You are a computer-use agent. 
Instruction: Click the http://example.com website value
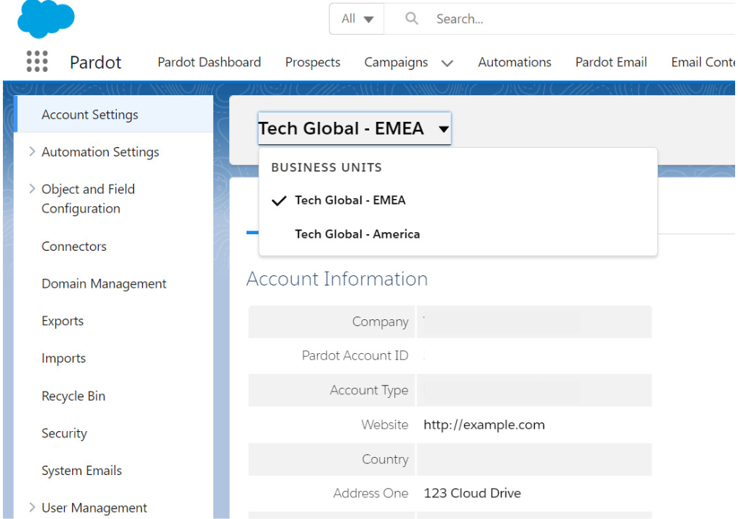pyautogui.click(x=484, y=425)
